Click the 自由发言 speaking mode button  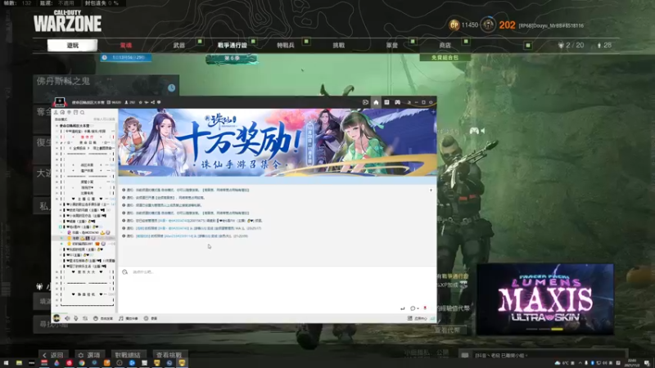pos(103,318)
